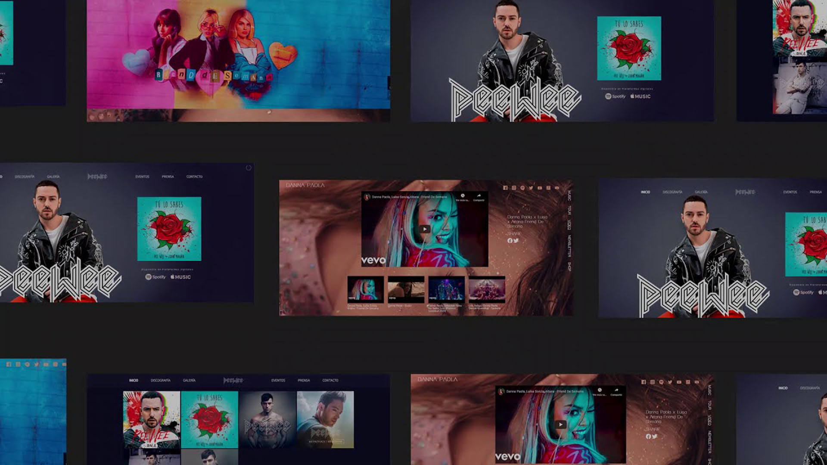Click EVENTOS in middle-right PeeWee navigation

click(790, 192)
